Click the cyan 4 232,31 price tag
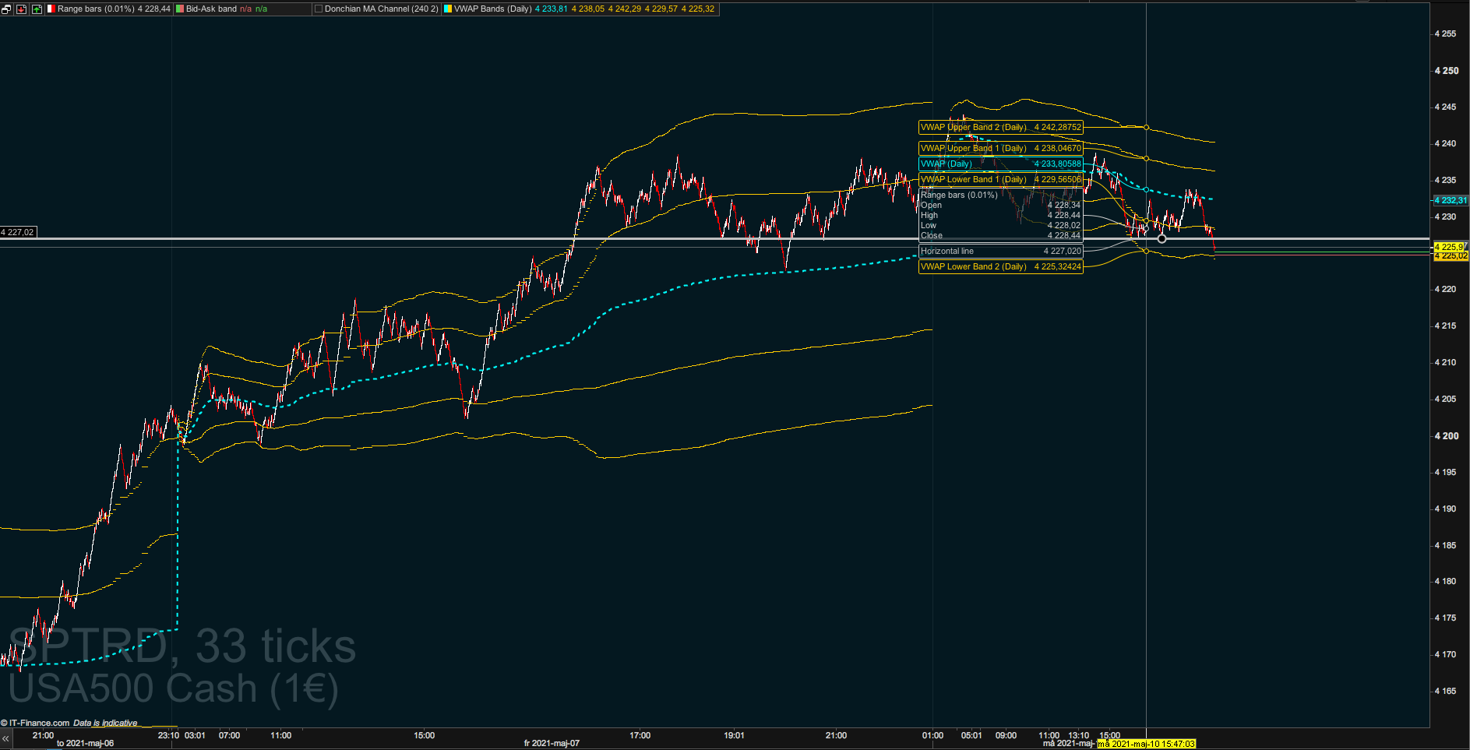The width and height of the screenshot is (1470, 750). pyautogui.click(x=1451, y=200)
